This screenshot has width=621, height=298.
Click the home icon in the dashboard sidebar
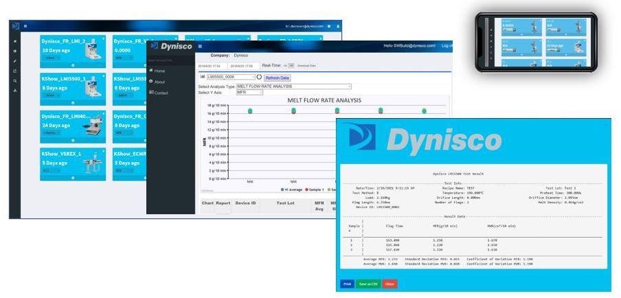pos(15,41)
